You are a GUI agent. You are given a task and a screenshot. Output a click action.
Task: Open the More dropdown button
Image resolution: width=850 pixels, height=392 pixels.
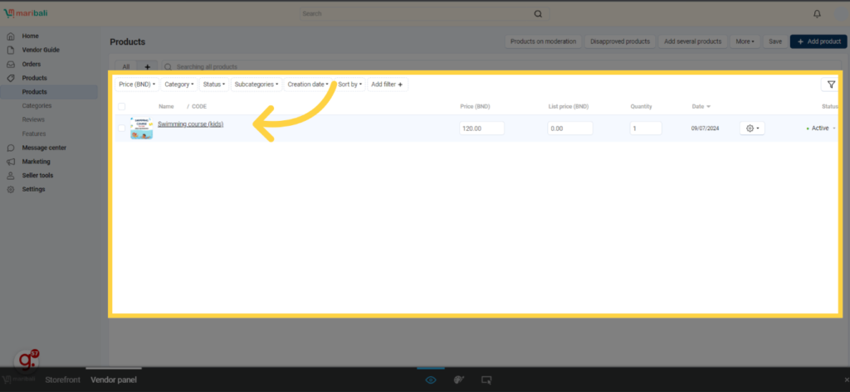point(745,41)
